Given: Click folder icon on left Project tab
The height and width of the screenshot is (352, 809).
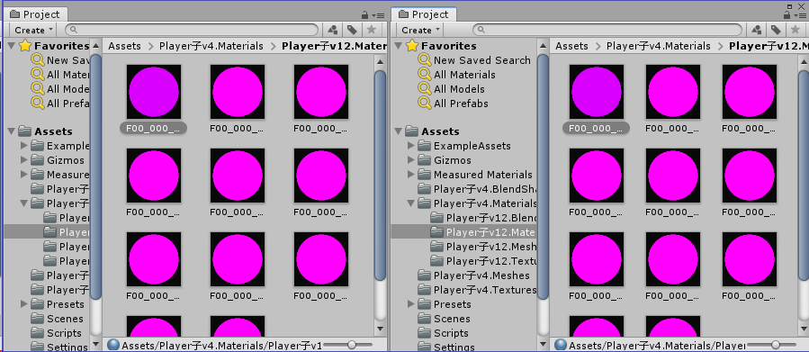Looking at the screenshot, I should coord(15,14).
